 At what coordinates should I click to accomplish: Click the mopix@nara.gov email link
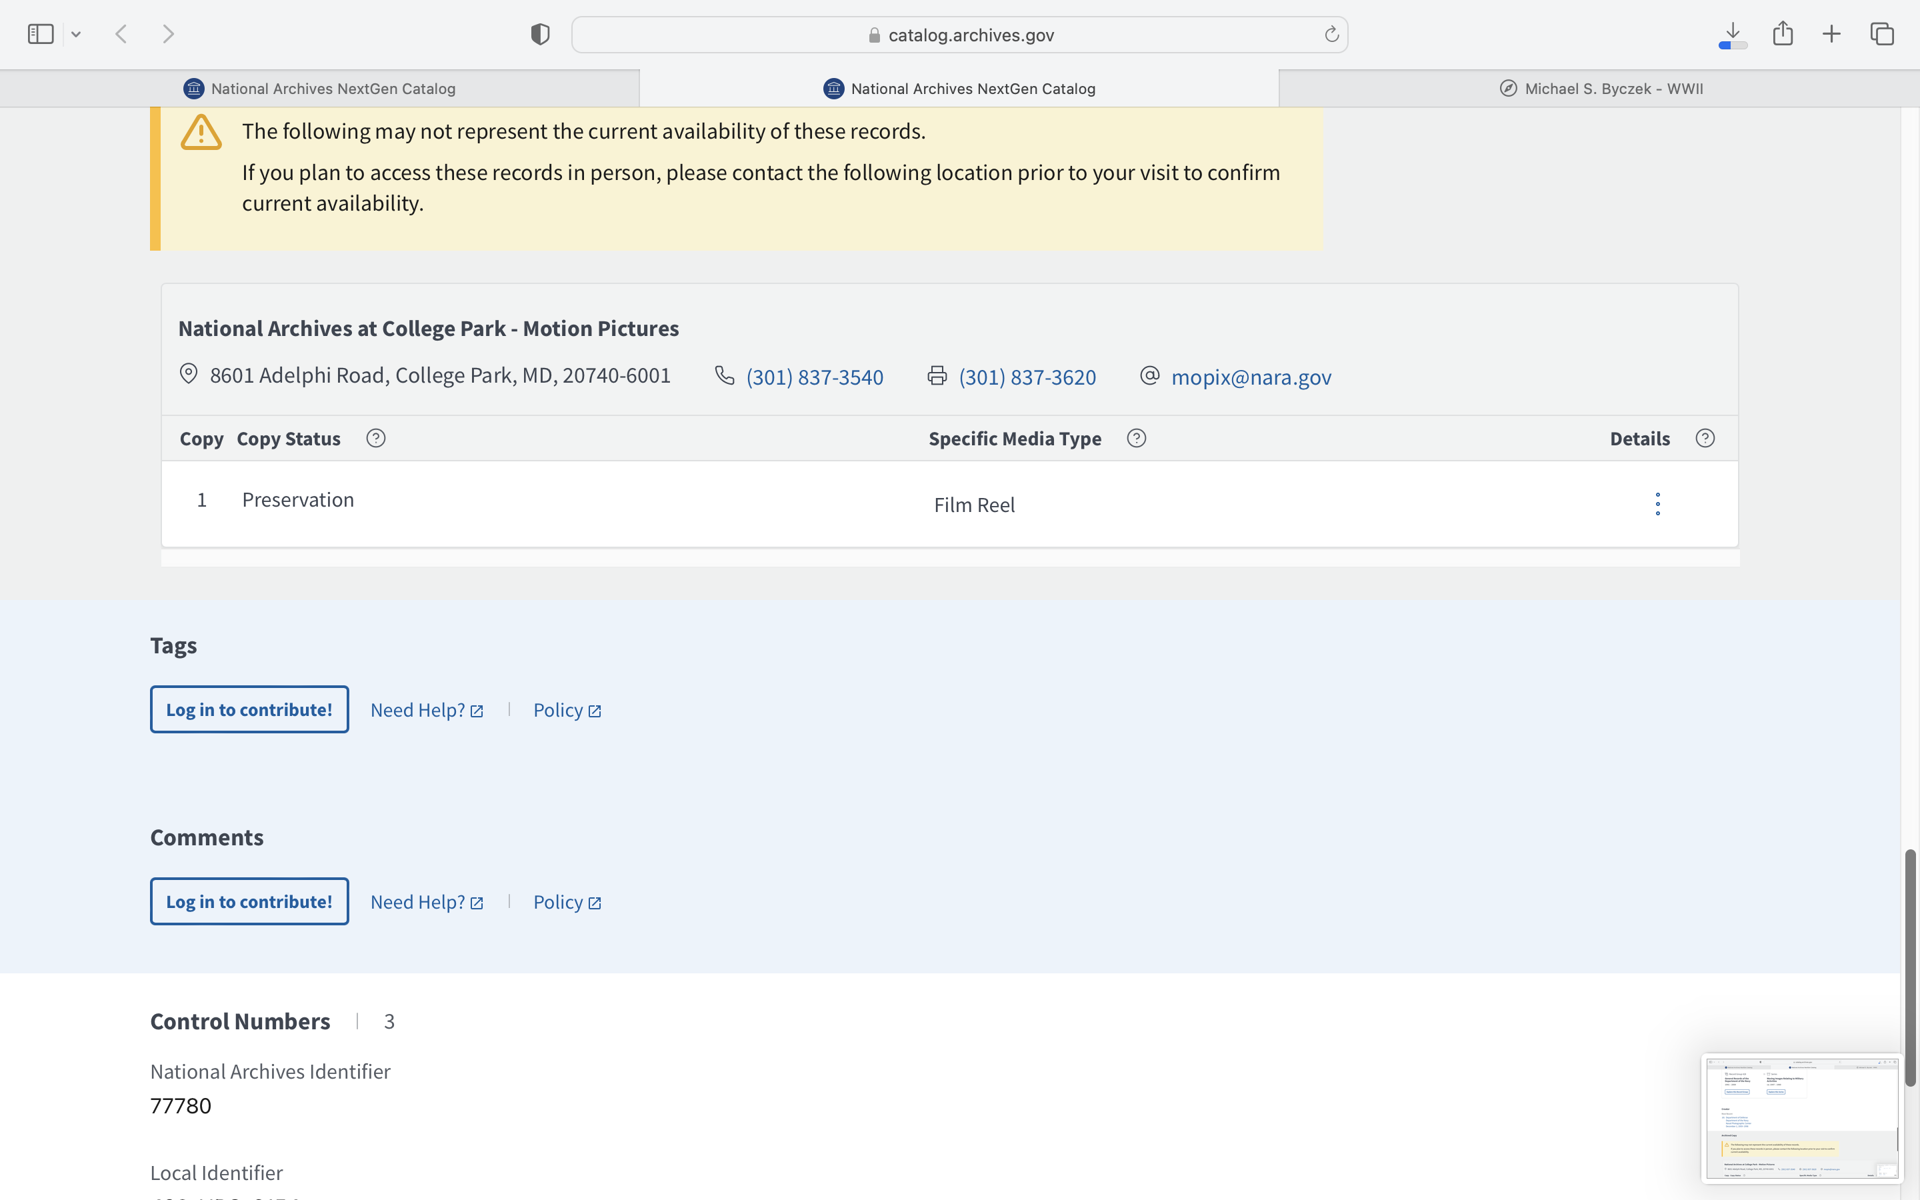click(x=1251, y=377)
